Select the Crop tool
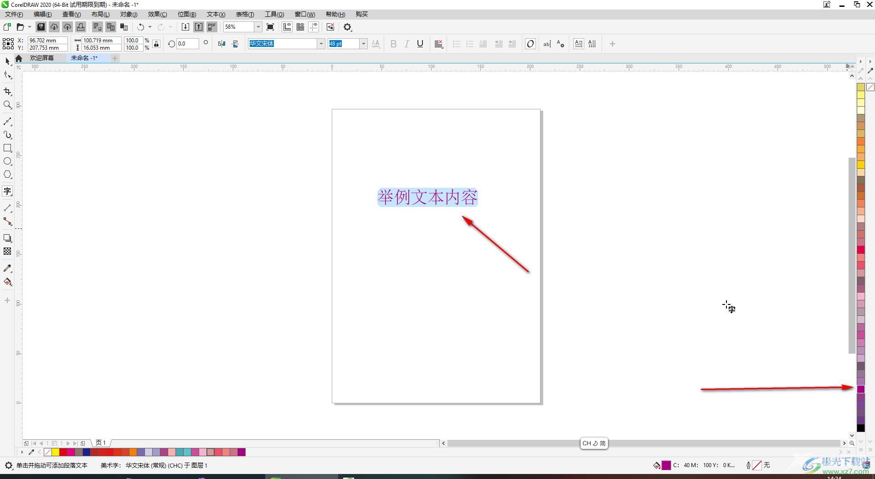The image size is (875, 479). click(x=7, y=92)
